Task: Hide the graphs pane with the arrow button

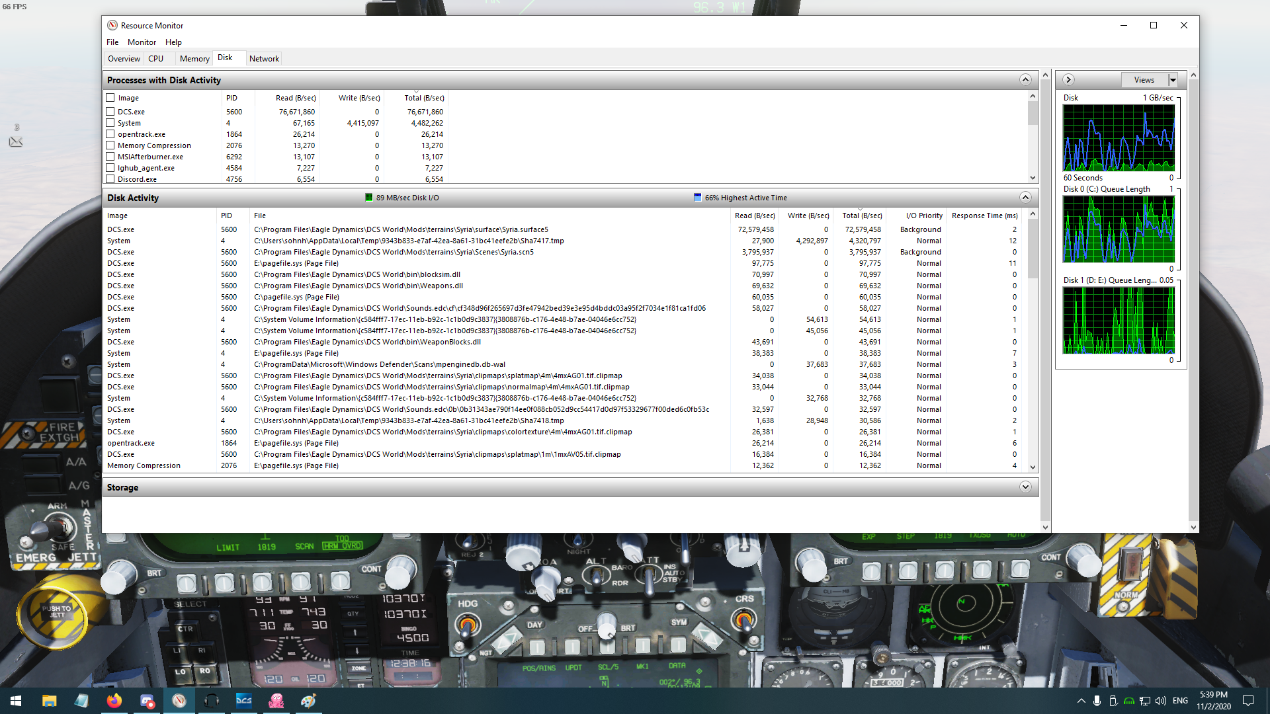Action: pos(1068,80)
